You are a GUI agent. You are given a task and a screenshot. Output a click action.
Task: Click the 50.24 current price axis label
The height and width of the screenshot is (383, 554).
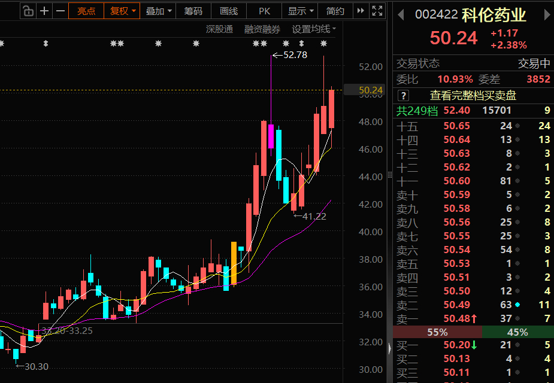[x=364, y=90]
